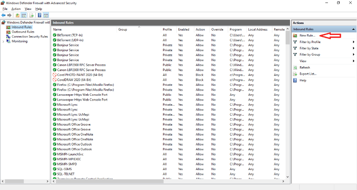This screenshot has height=190, width=357.
Task: Click green check icon of SQL-TELNET rule
Action: coord(54,174)
